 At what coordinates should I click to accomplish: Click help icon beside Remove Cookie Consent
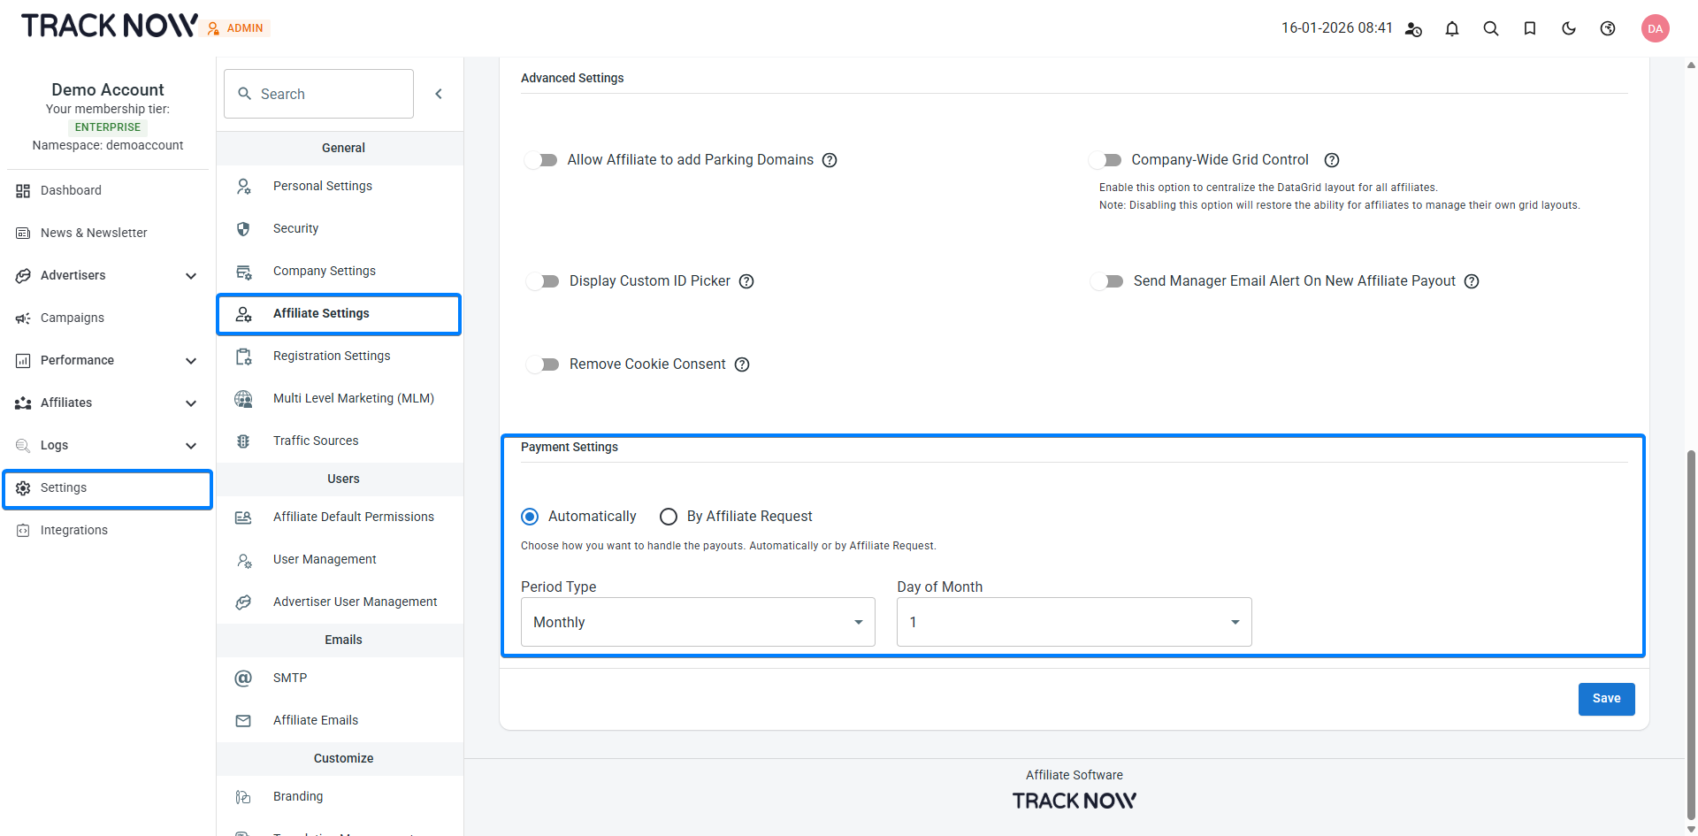742,364
